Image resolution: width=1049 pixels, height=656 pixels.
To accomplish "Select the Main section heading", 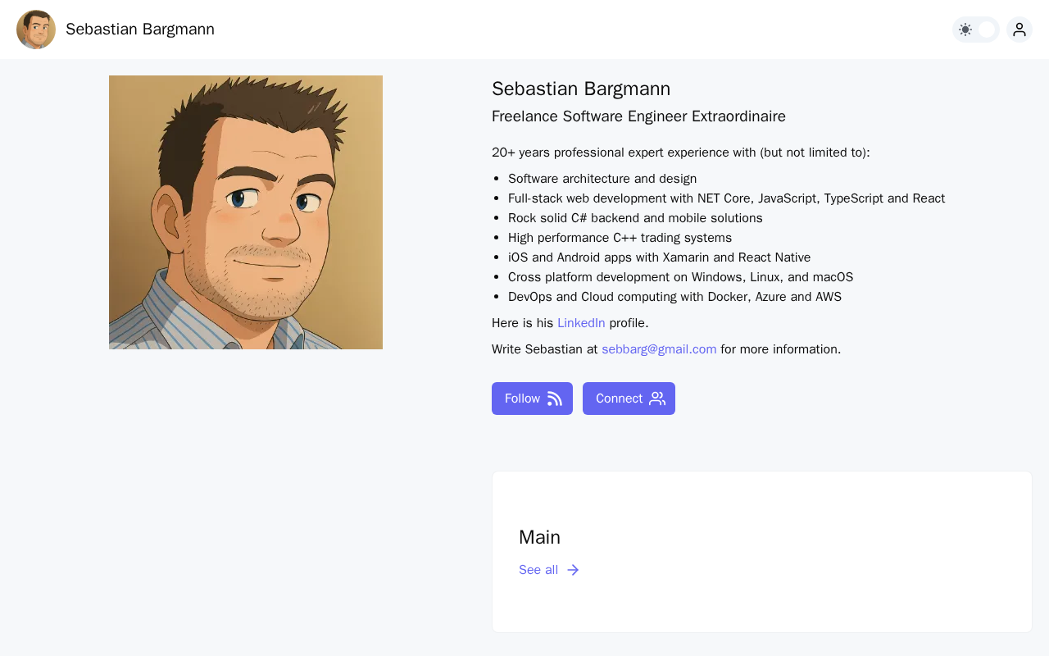I will click(x=539, y=537).
